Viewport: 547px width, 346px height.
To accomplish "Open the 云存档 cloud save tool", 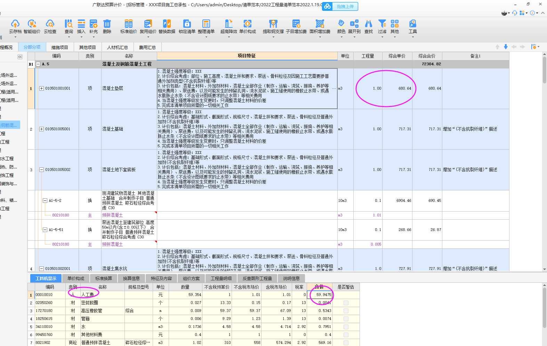I will point(15,26).
